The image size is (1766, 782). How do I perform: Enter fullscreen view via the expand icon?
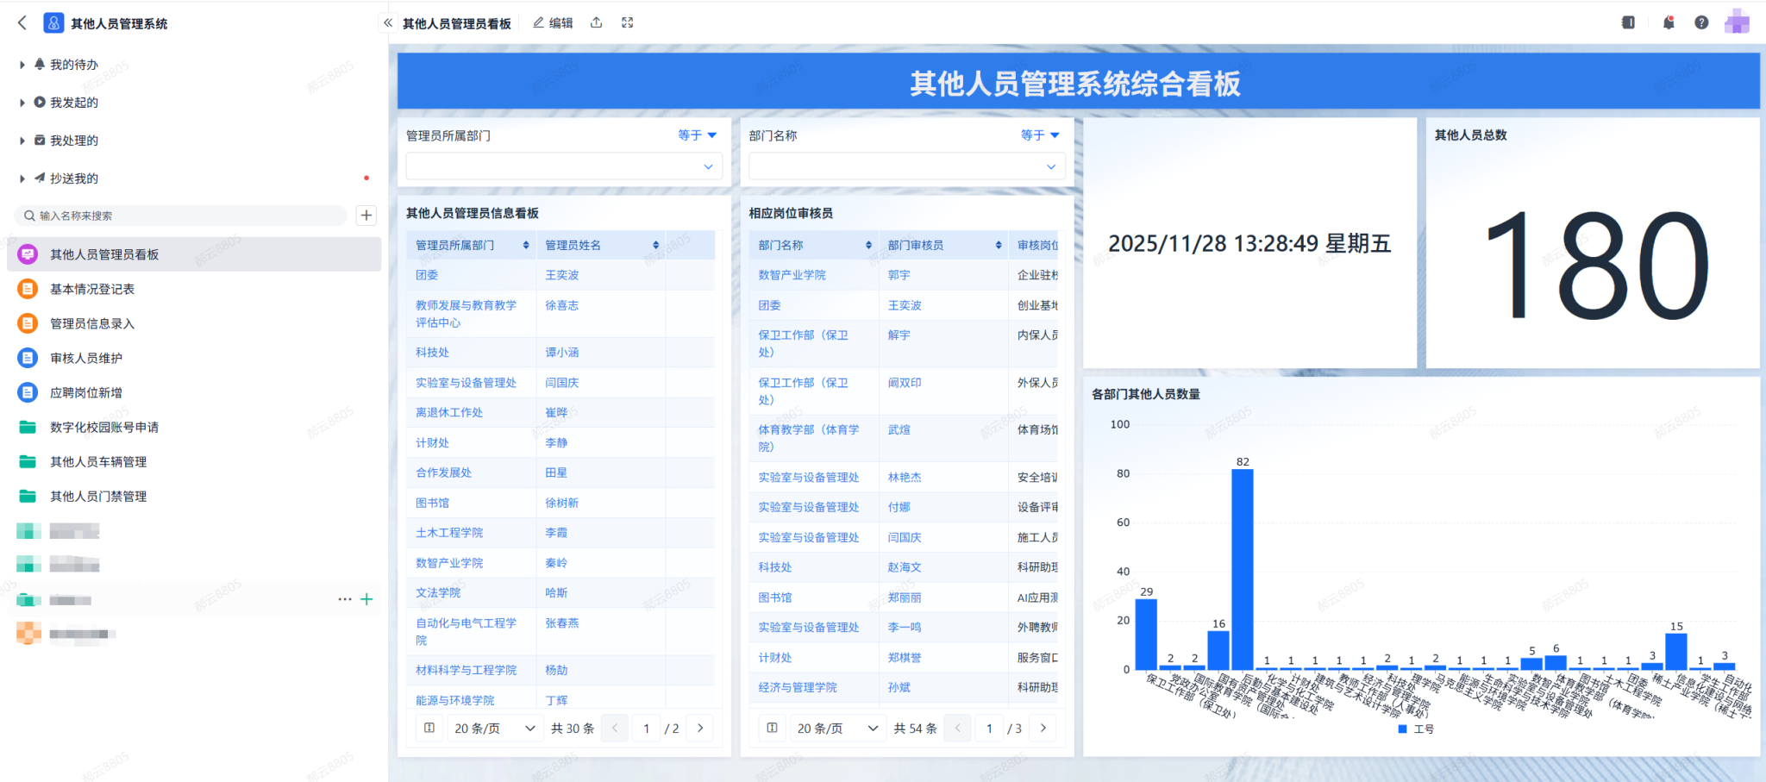point(627,22)
